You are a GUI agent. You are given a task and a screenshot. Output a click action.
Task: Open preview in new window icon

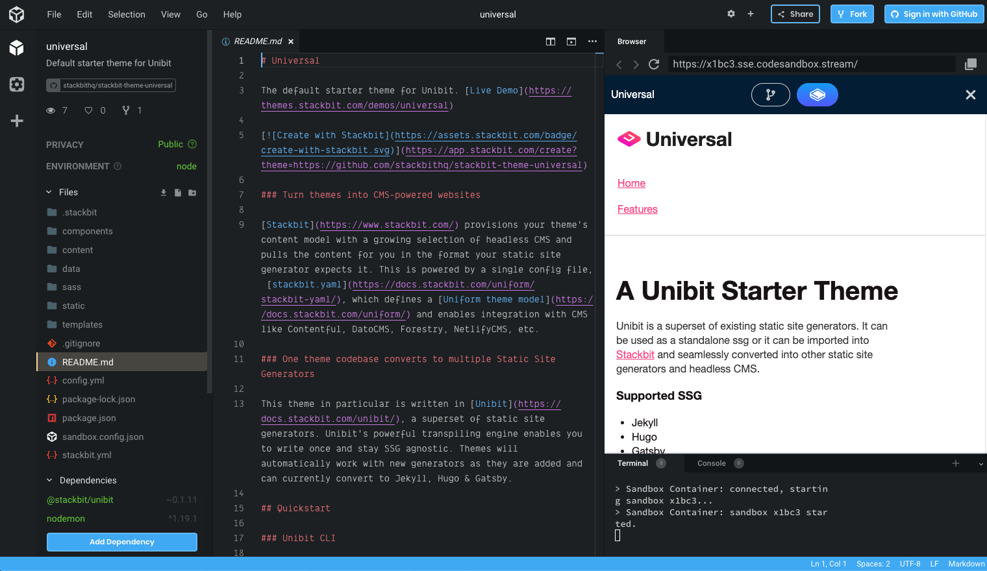coord(971,64)
